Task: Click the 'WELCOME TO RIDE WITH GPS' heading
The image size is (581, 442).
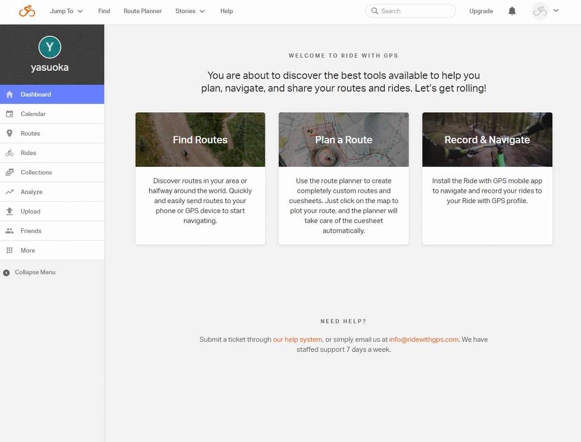Action: point(343,56)
